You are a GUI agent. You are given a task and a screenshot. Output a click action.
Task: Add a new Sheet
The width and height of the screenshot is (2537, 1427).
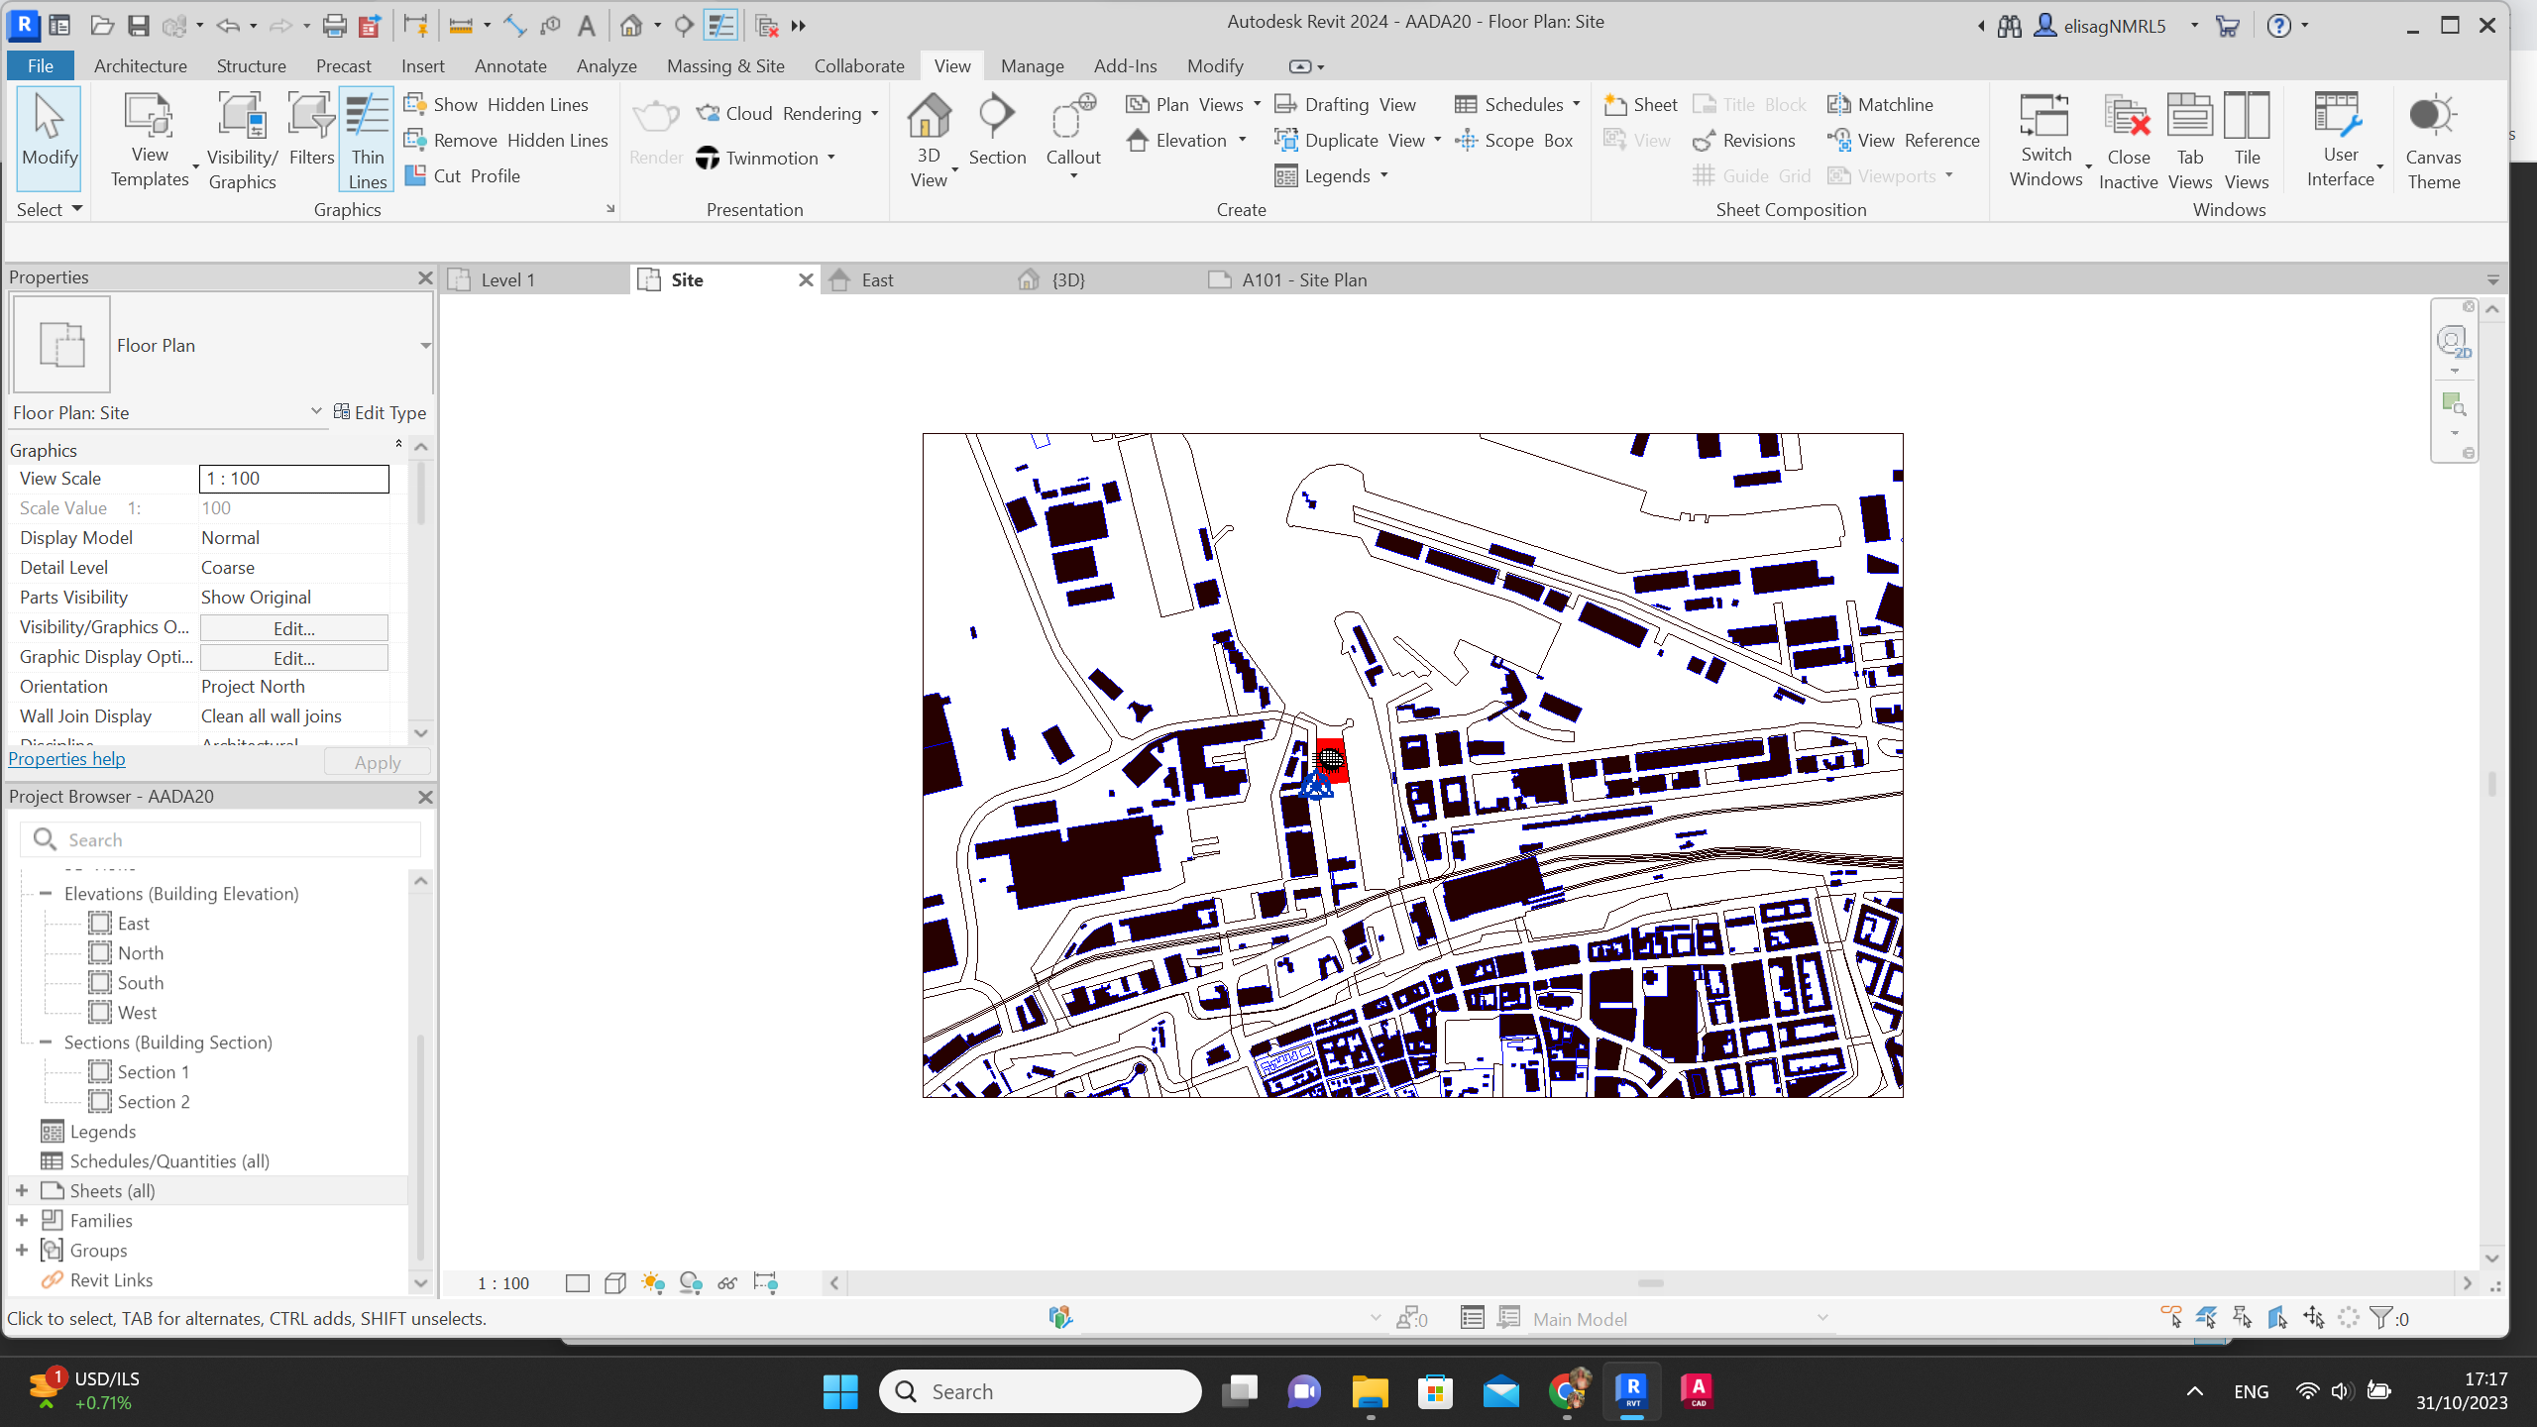point(1640,104)
